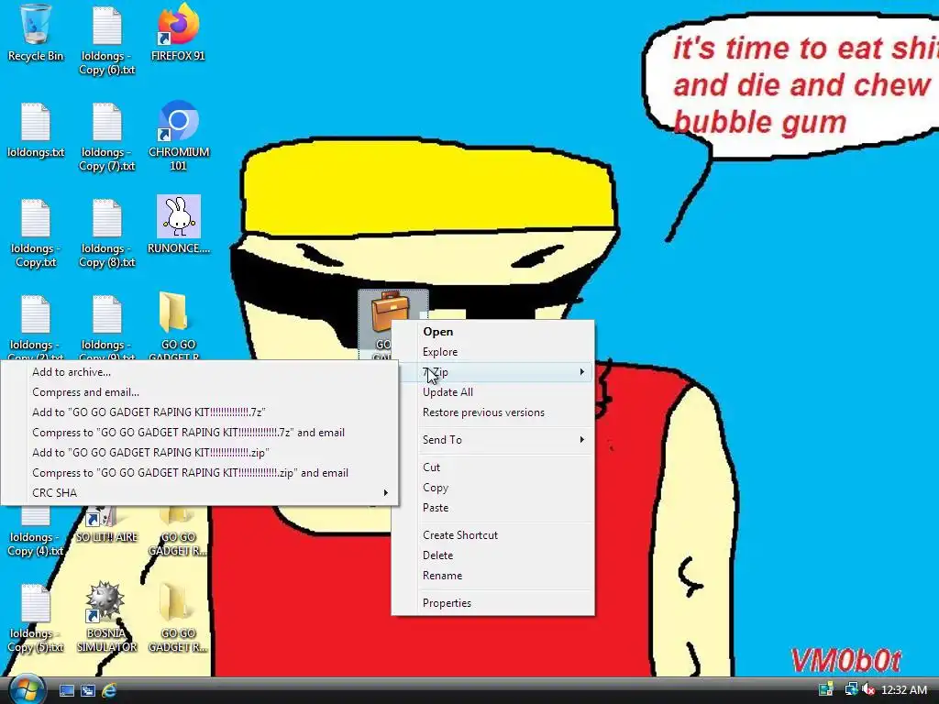
Task: Click the Show Desktop quick launch icon
Action: coord(66,690)
